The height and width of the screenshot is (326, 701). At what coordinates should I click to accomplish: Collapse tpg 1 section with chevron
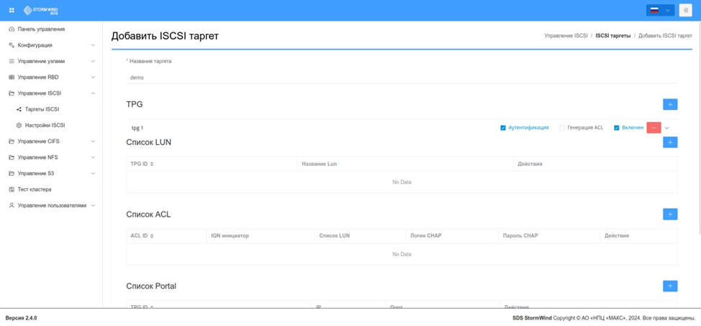[666, 128]
